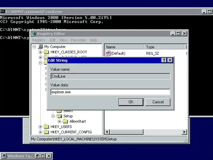Screen dimensions: 213x160
Task: Click the minimized Windows Task Manager icon
Action: click(4, 156)
